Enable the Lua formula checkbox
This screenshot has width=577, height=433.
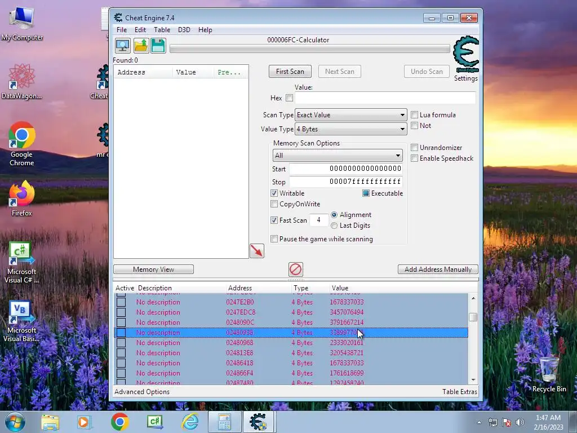[x=414, y=115]
